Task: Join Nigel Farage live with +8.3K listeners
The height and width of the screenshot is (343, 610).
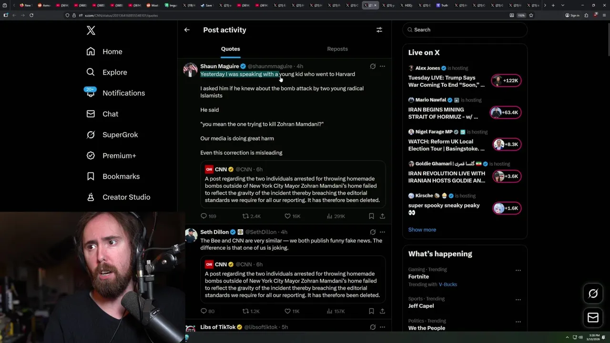Action: coord(507,144)
